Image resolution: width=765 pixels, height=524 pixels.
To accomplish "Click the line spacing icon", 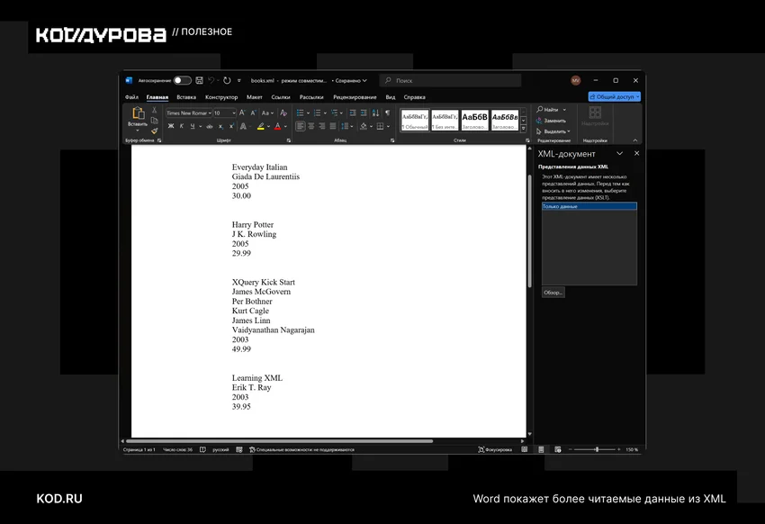I will pyautogui.click(x=345, y=126).
